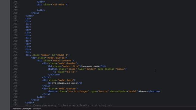Click the </div> tag on line 249

pos(41,10)
